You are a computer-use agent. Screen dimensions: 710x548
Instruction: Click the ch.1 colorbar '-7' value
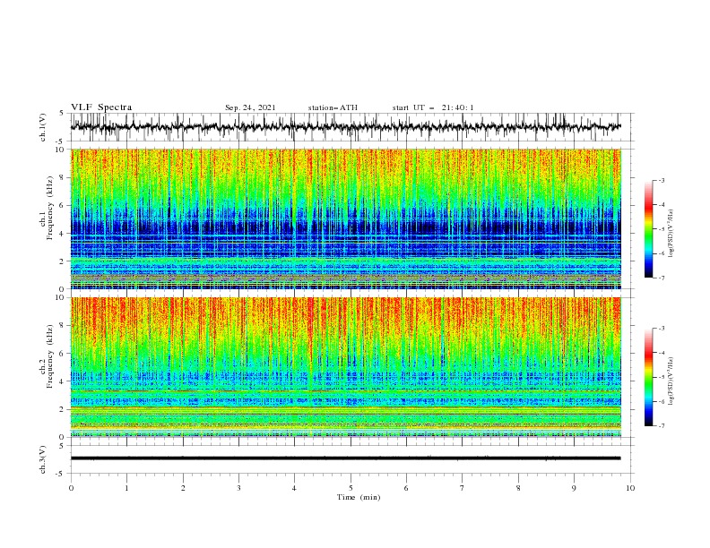point(661,278)
